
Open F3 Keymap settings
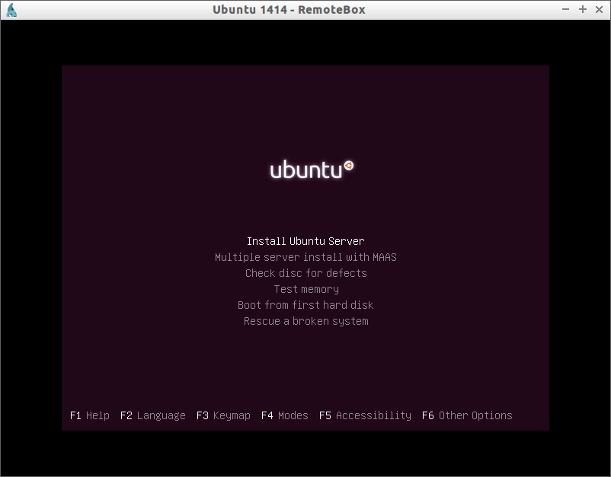coord(223,415)
